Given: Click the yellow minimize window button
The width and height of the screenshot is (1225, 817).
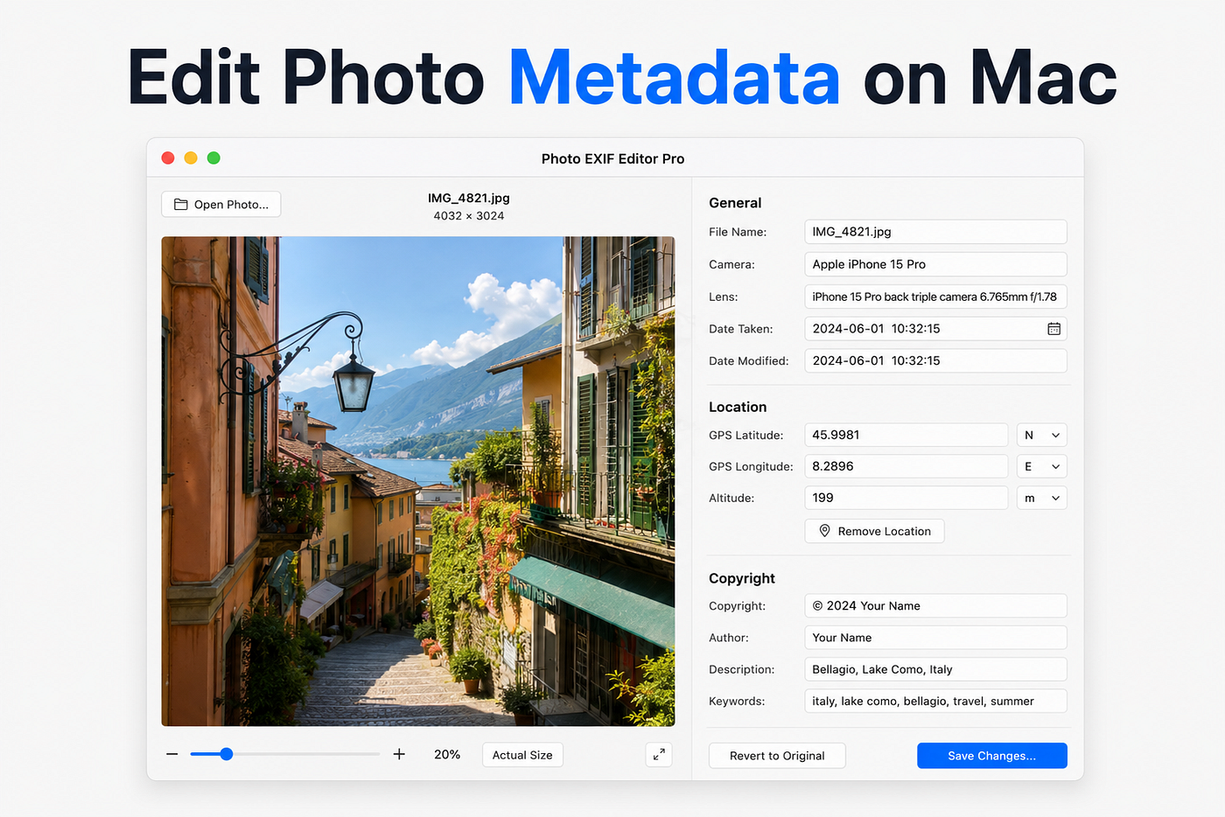Looking at the screenshot, I should click(x=191, y=158).
